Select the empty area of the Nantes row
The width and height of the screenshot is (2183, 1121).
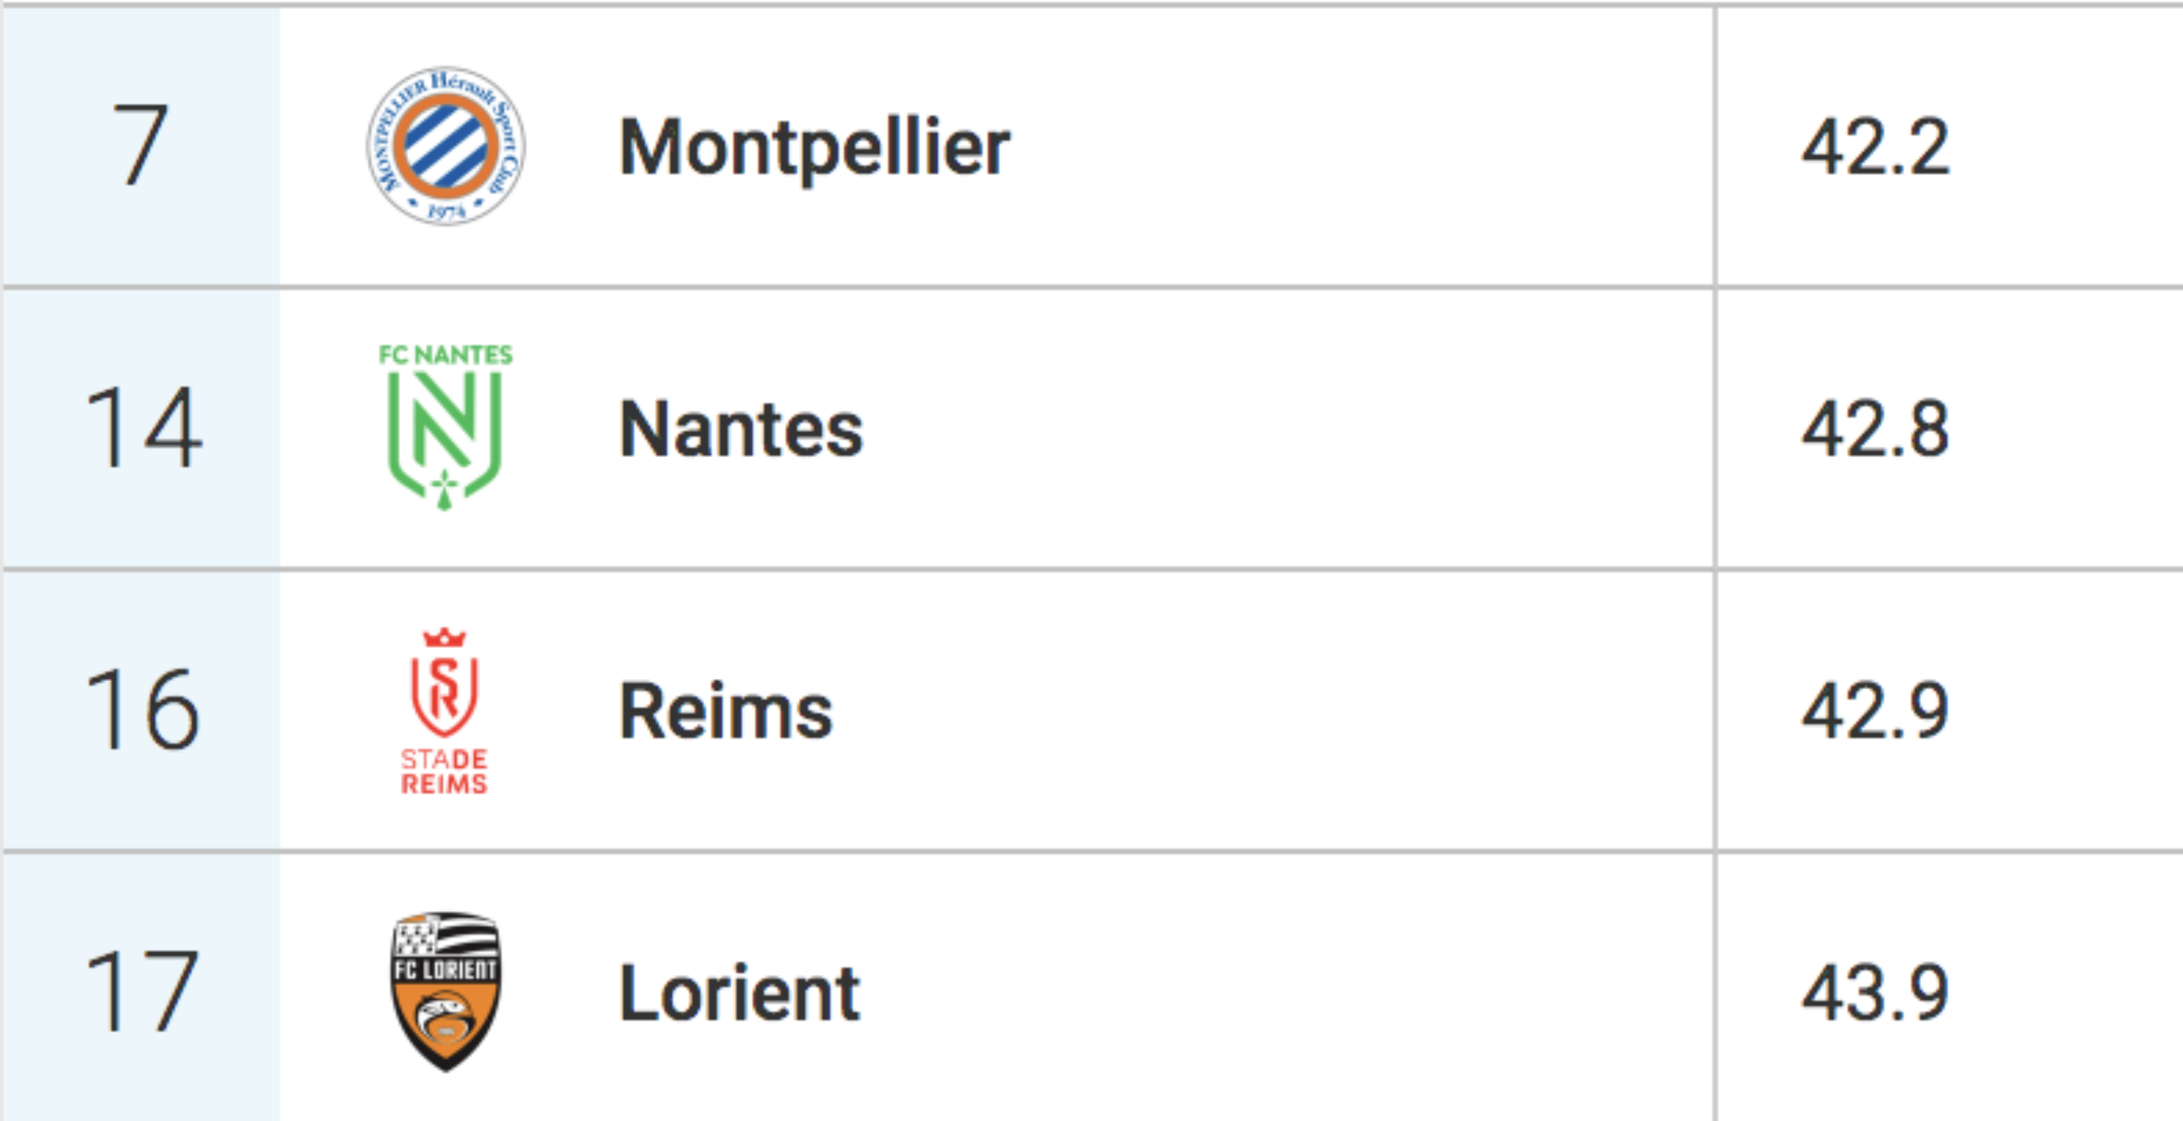[1288, 428]
